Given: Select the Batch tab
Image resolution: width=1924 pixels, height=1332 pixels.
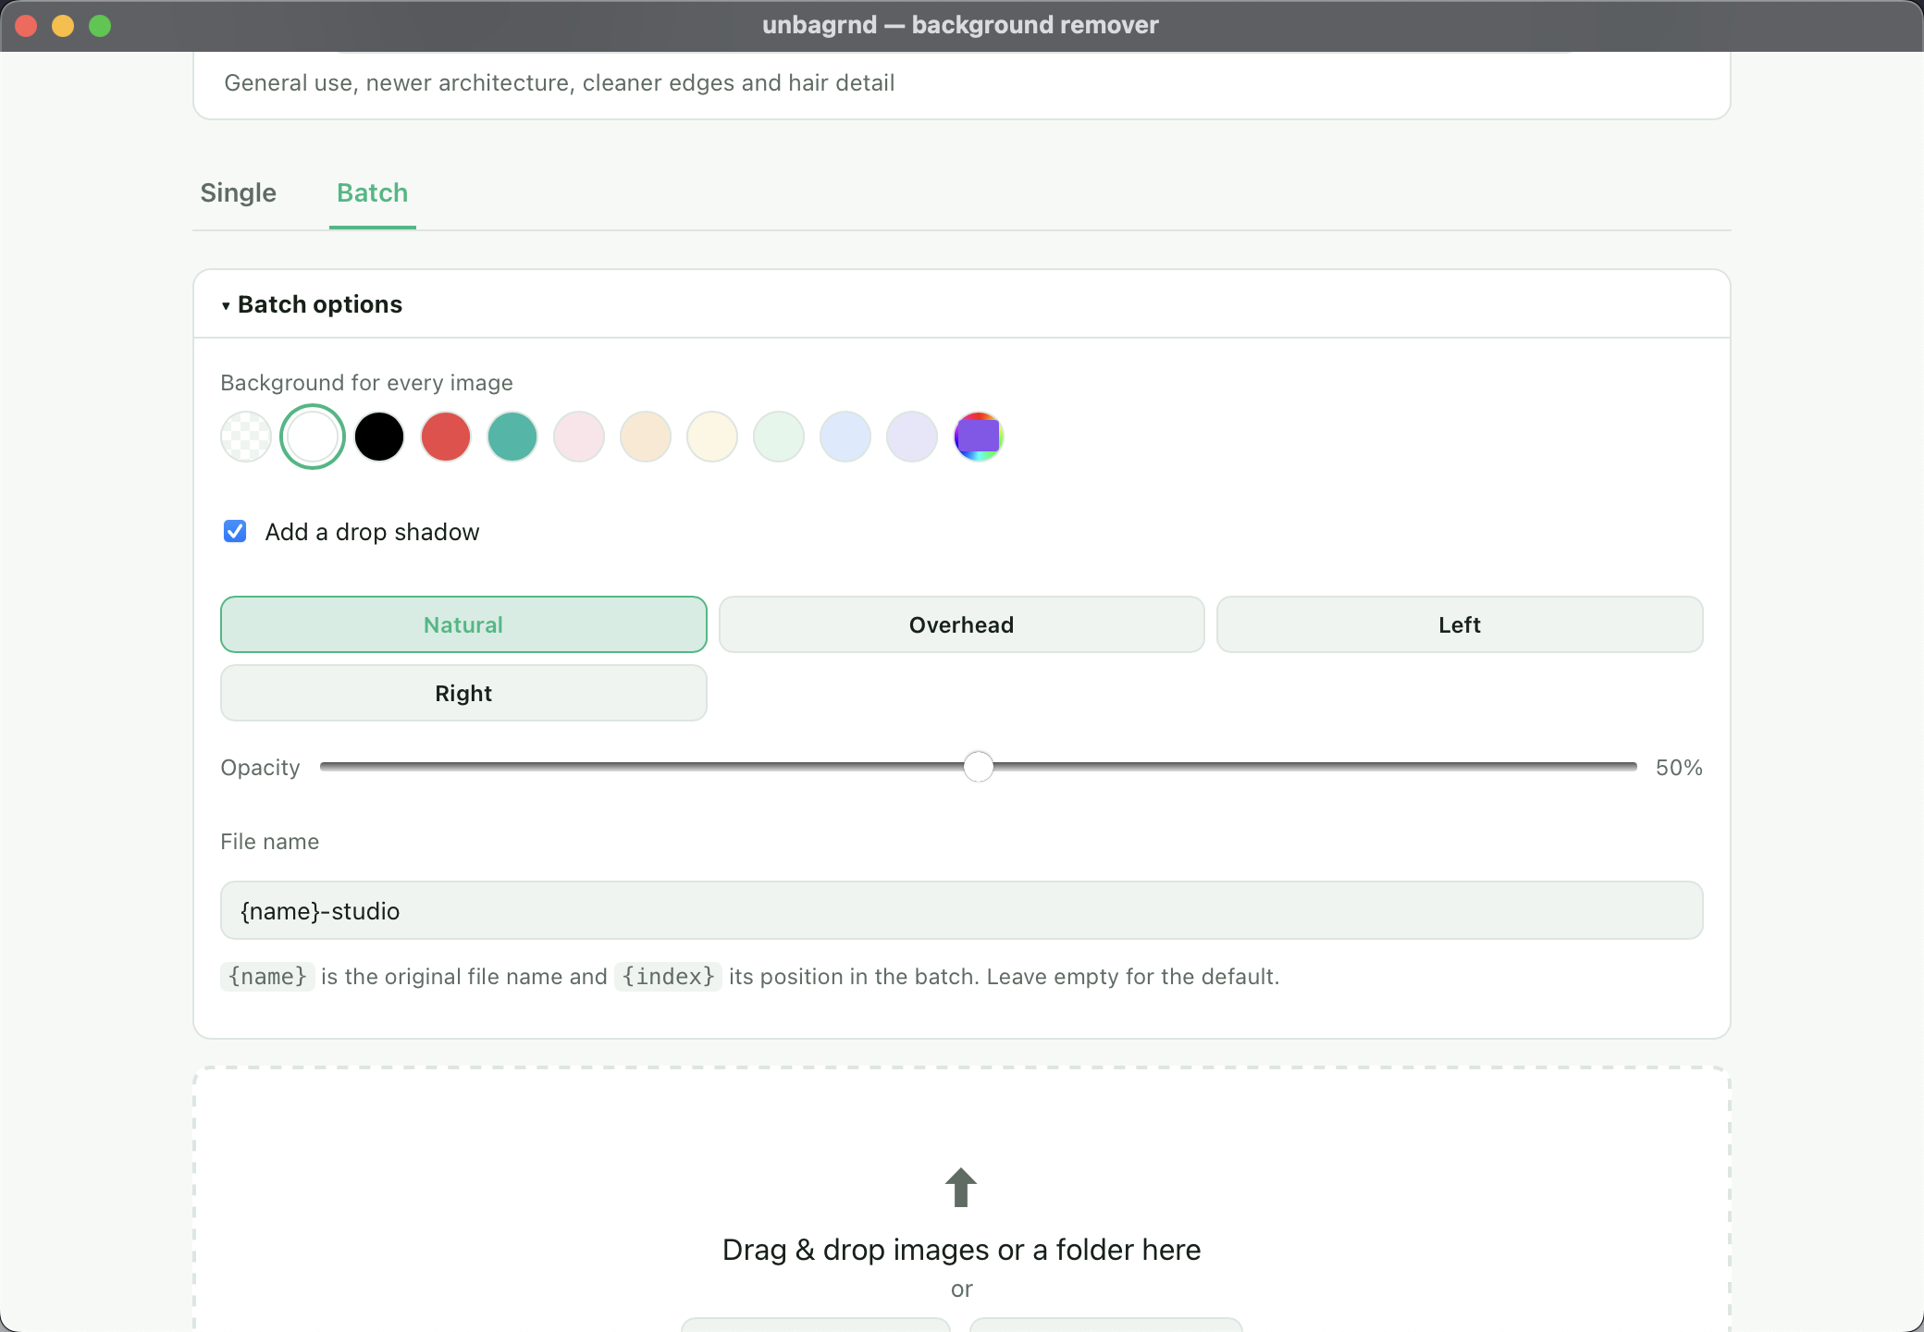Looking at the screenshot, I should 372,192.
